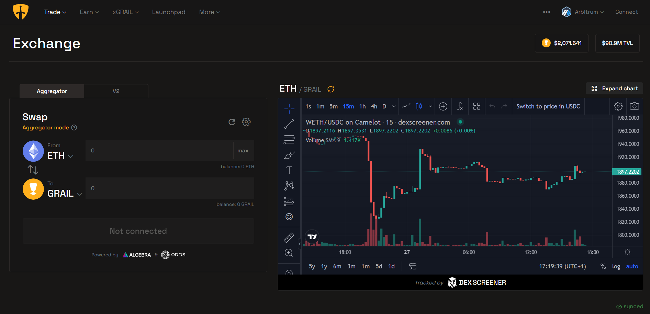Viewport: 650px width, 314px height.
Task: Click the $90.9M TVL button
Action: pos(617,43)
